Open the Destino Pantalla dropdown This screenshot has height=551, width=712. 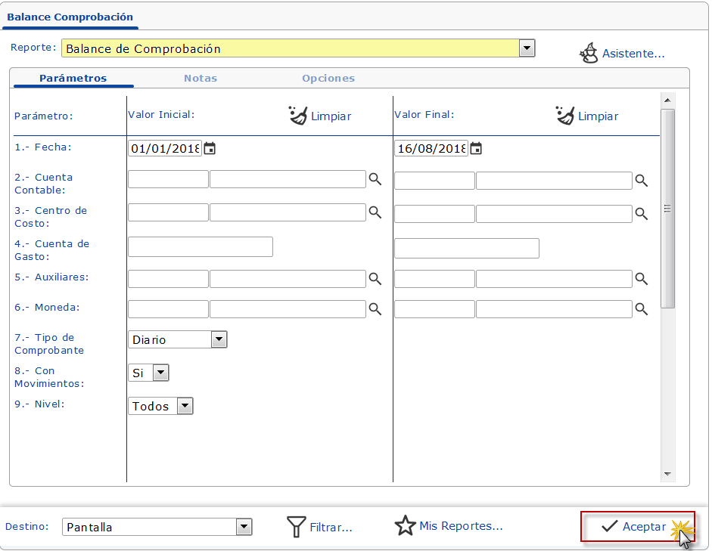tap(244, 527)
